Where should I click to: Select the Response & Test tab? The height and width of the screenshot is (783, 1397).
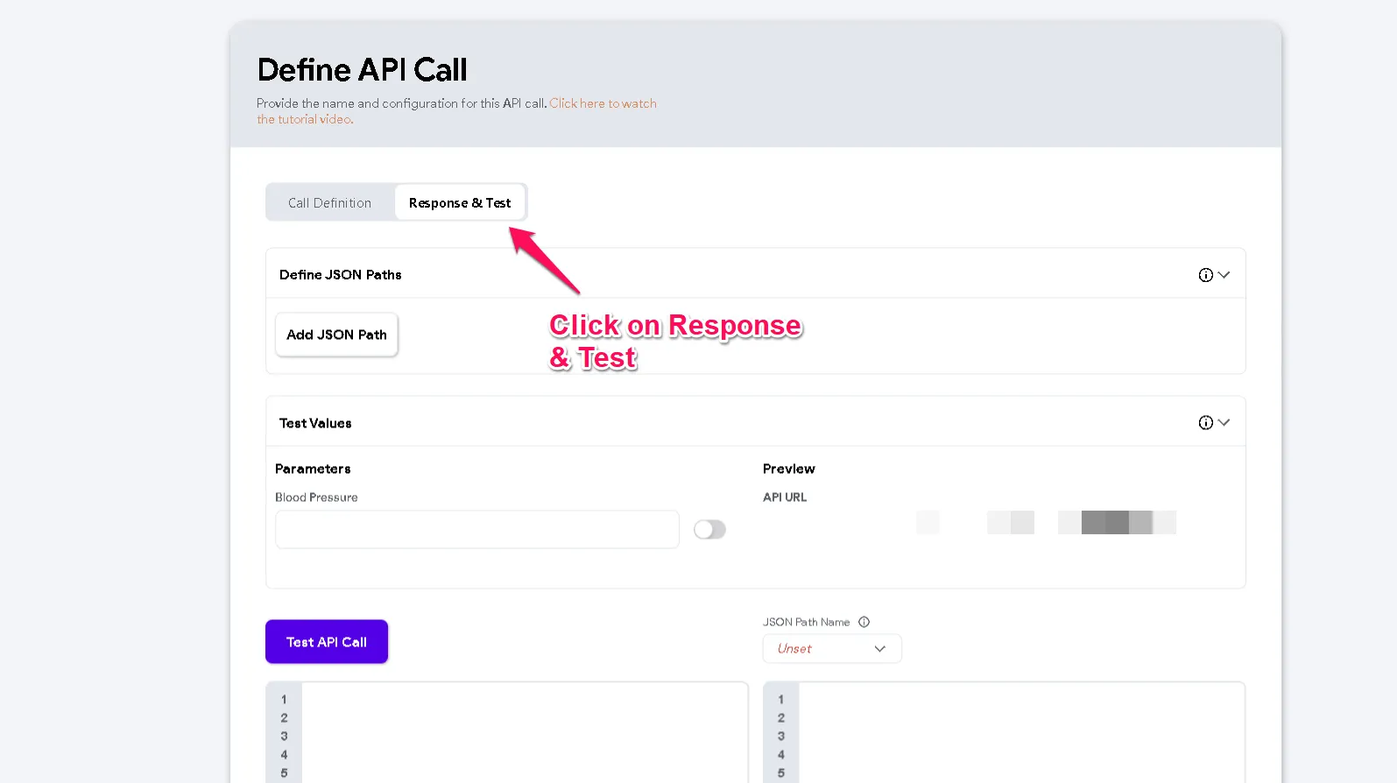(460, 203)
